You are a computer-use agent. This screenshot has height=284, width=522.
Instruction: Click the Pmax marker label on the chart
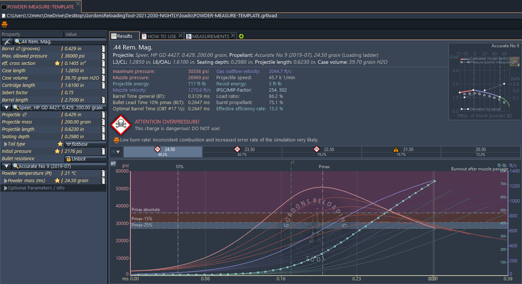click(x=324, y=167)
